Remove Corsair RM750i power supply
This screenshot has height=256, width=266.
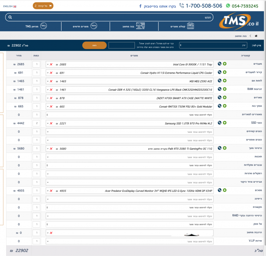[x=51, y=106]
